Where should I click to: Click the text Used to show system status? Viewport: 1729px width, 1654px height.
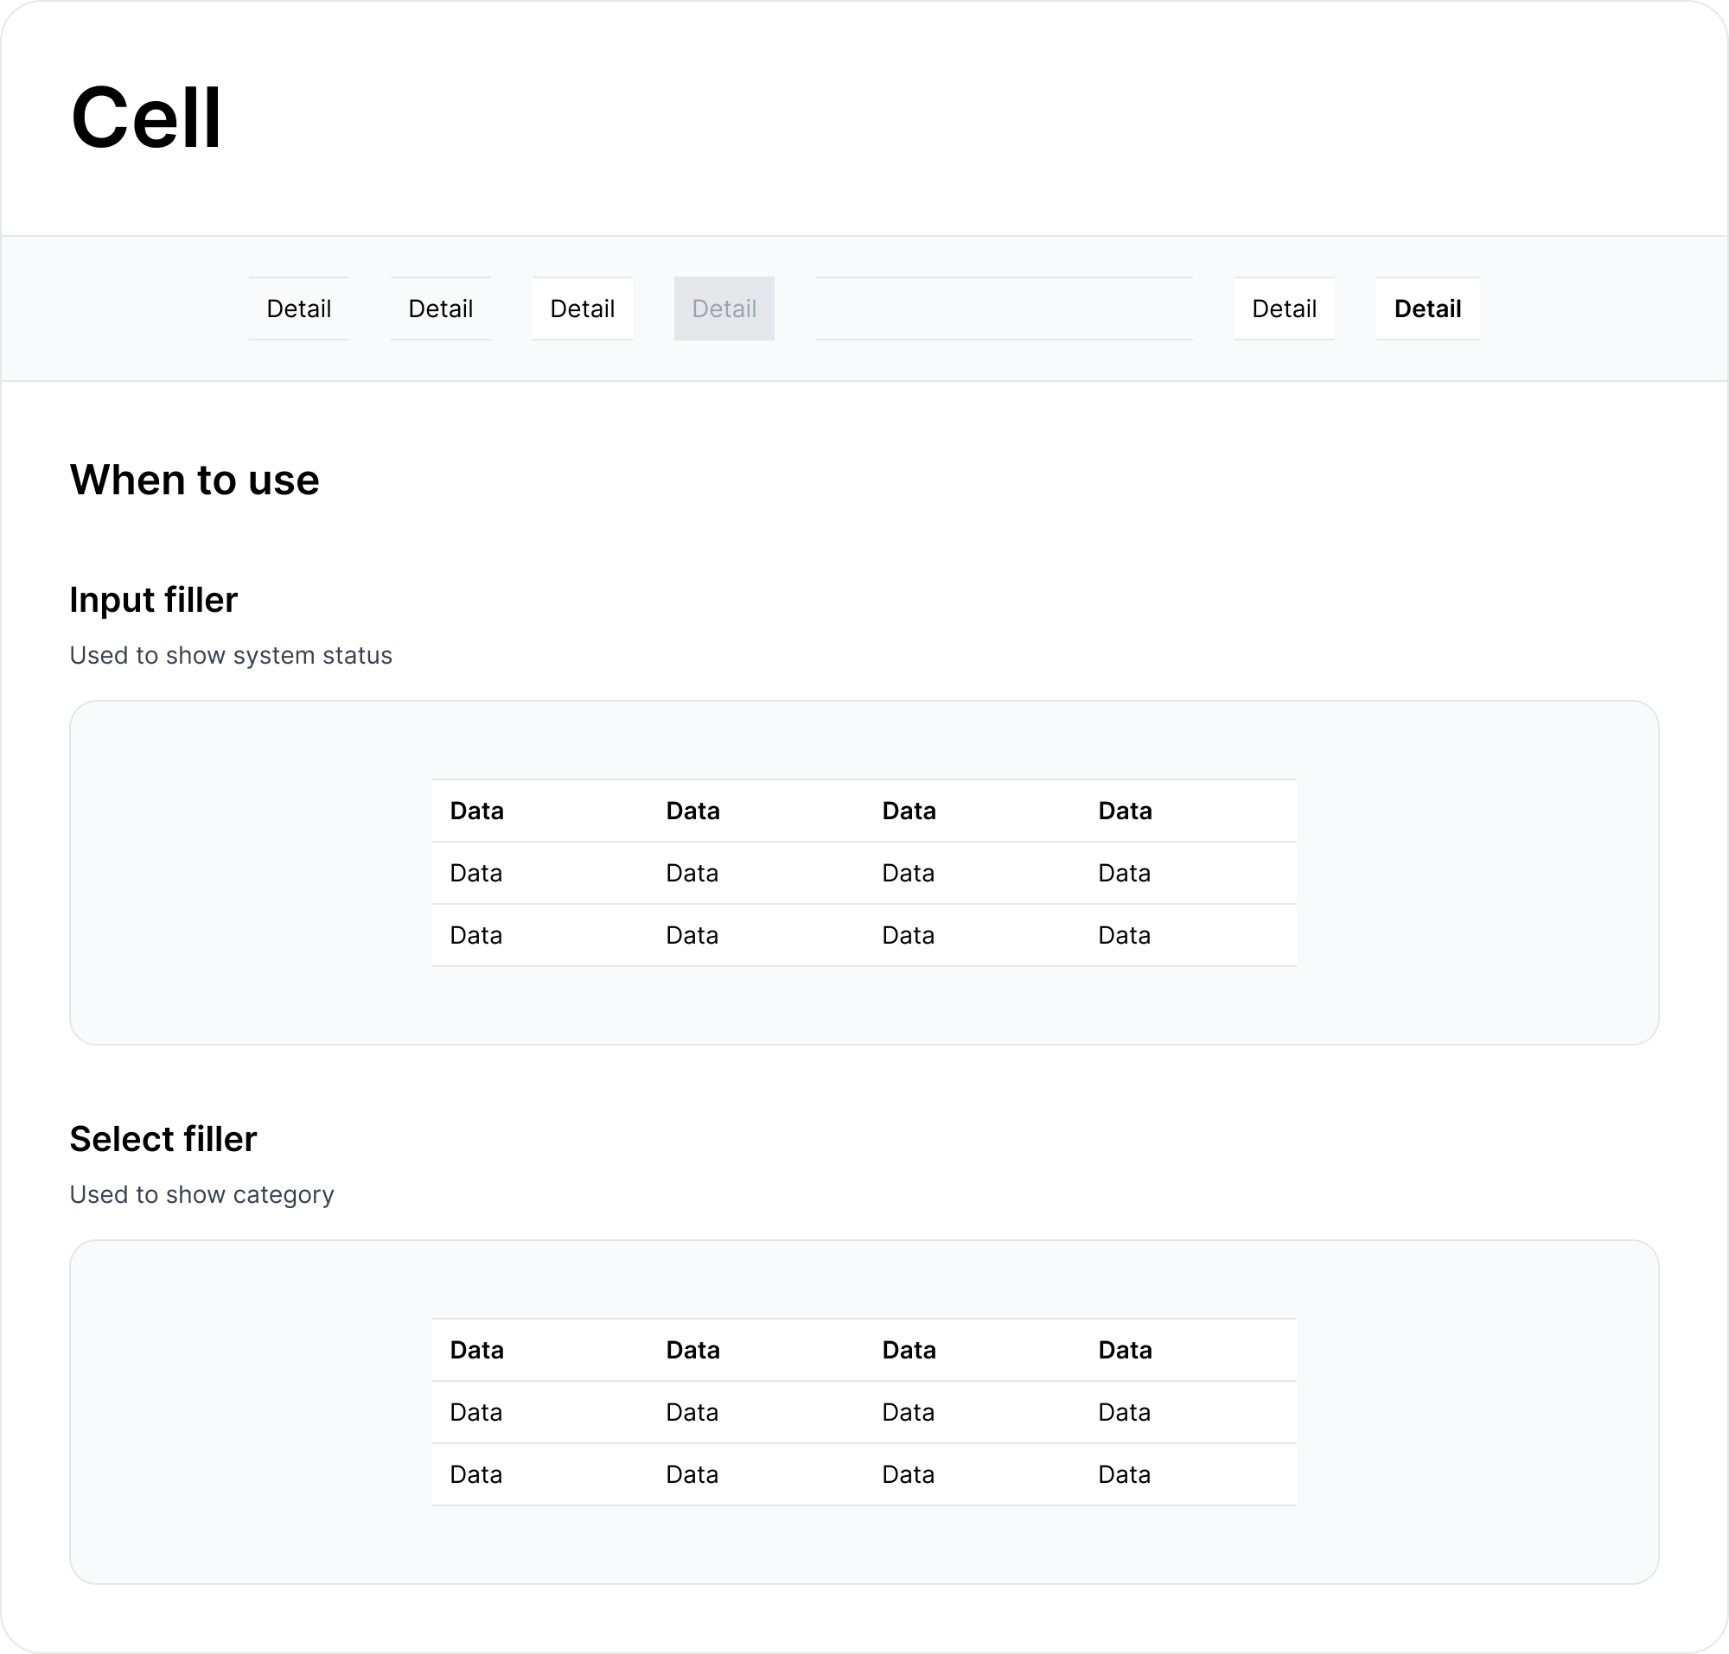coord(231,655)
